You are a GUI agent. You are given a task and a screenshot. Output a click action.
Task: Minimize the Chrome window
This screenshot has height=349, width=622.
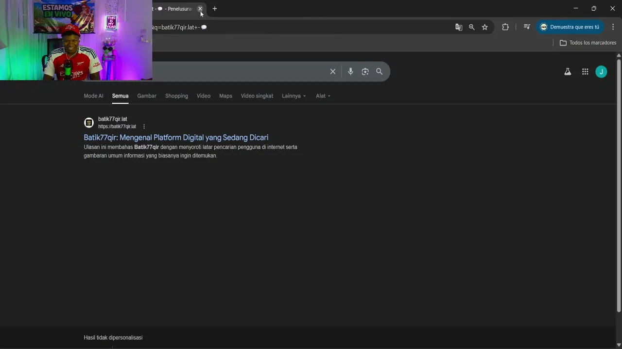click(575, 8)
